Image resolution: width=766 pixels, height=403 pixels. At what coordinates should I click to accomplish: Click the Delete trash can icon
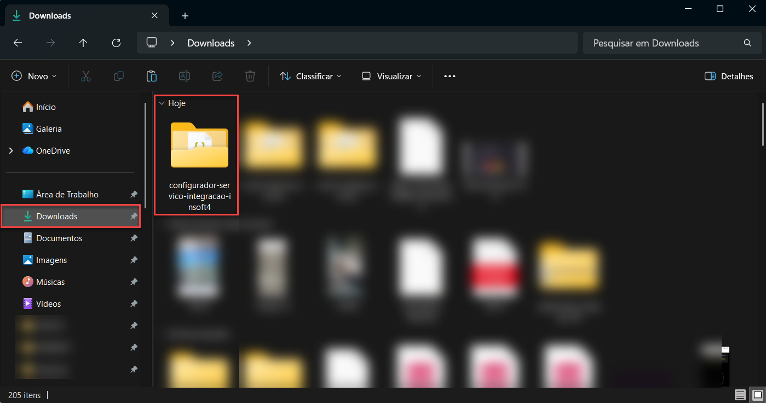pyautogui.click(x=250, y=77)
